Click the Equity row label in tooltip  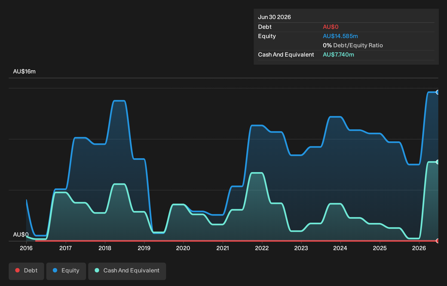(267, 36)
